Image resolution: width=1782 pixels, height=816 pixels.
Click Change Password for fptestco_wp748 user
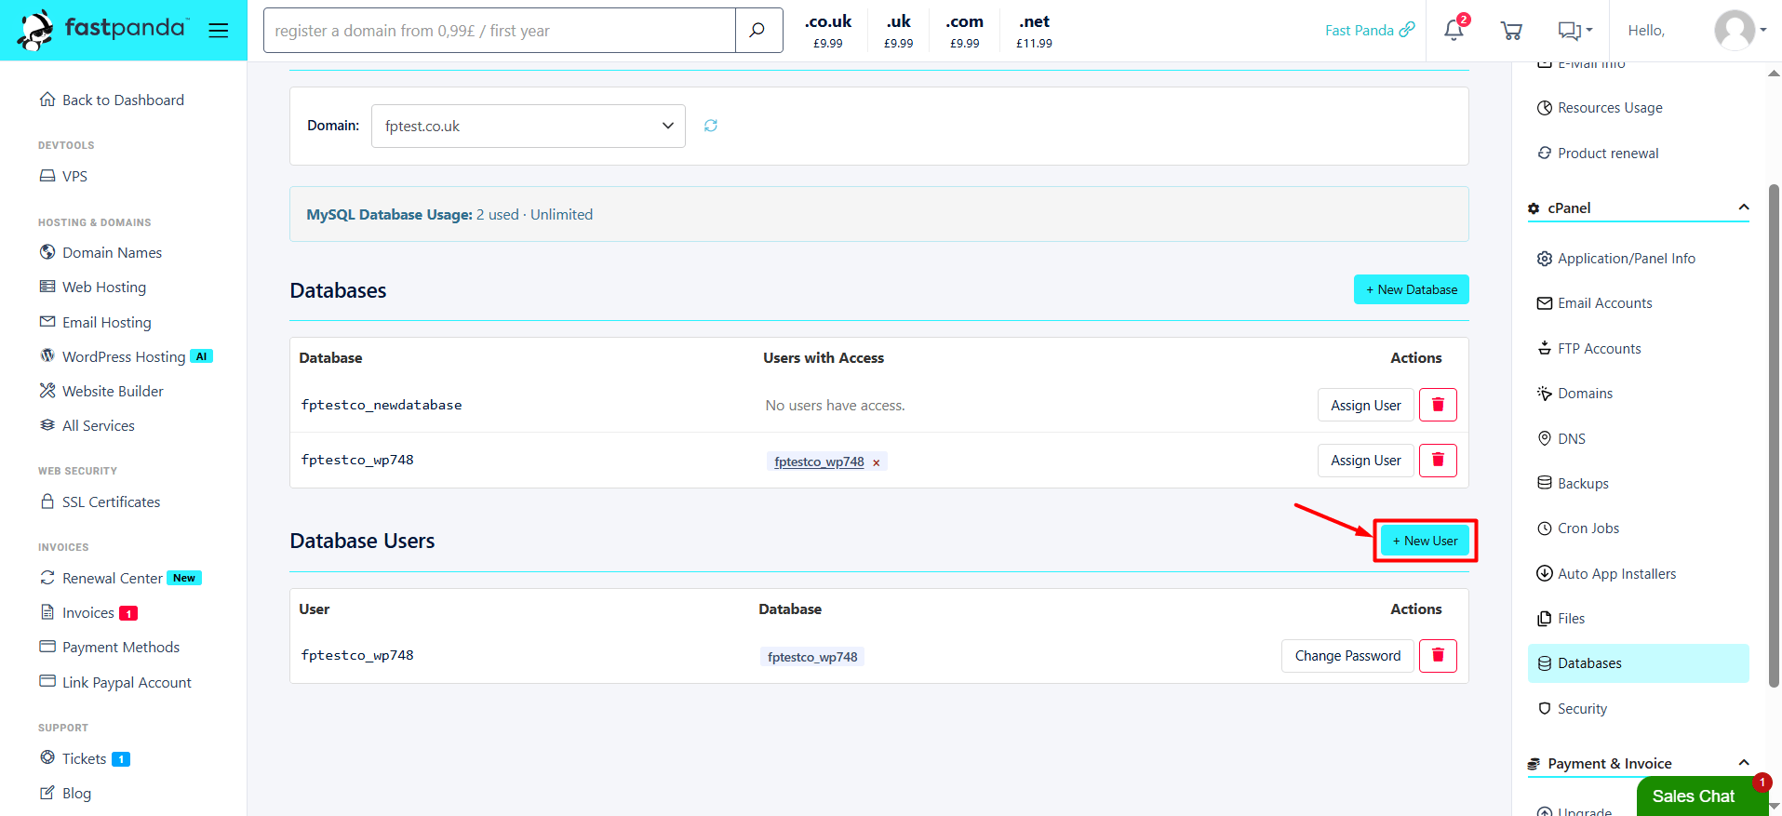[1347, 655]
